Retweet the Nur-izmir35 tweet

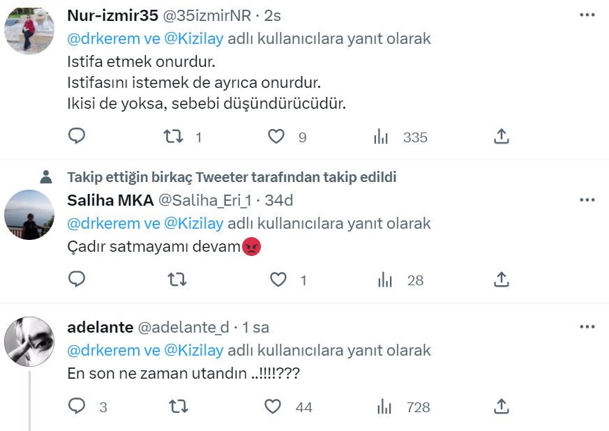(x=172, y=137)
